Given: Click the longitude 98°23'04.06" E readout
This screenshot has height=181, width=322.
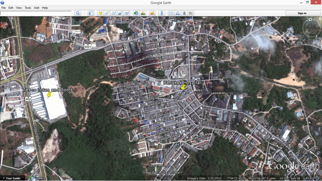Looking at the screenshot, I should (258, 178).
